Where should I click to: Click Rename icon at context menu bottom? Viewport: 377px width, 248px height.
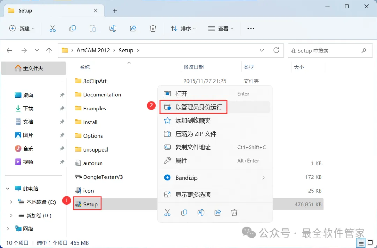point(201,212)
